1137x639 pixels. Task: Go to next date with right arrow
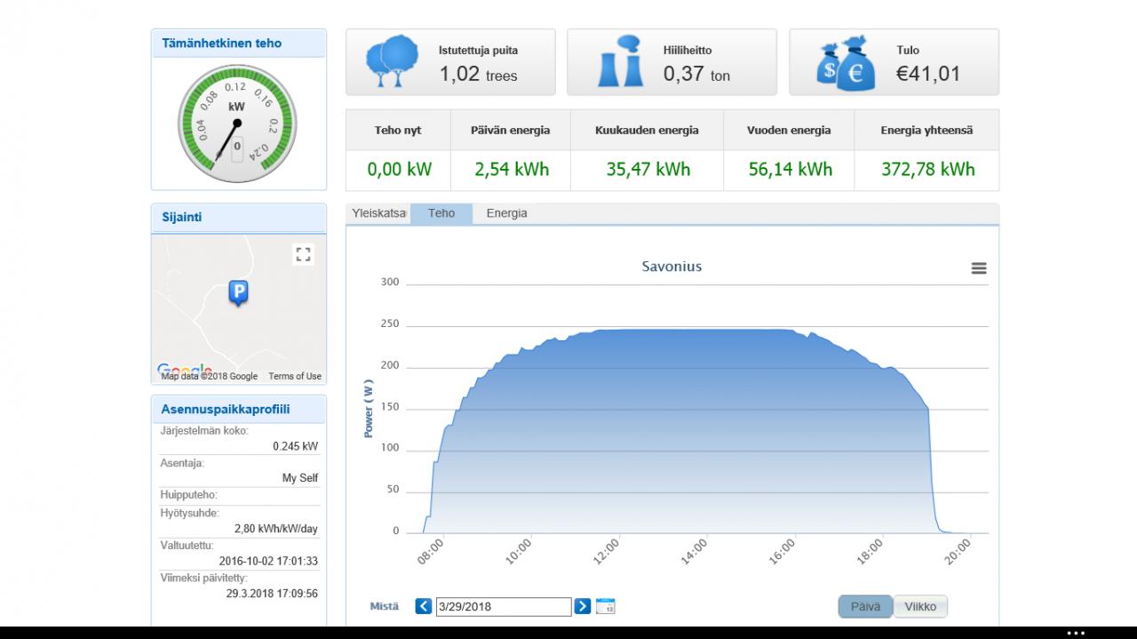pos(583,606)
